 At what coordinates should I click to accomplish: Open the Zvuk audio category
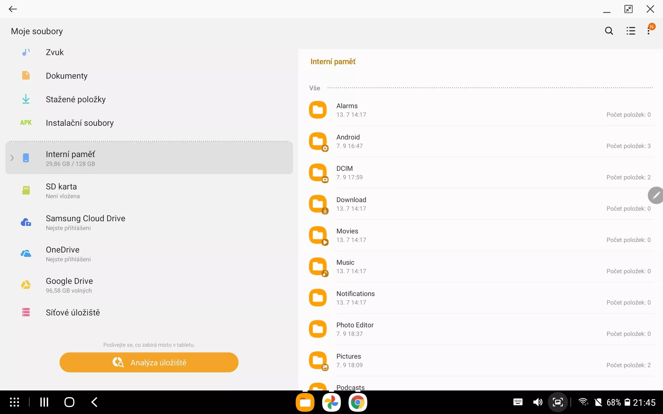tap(149, 52)
